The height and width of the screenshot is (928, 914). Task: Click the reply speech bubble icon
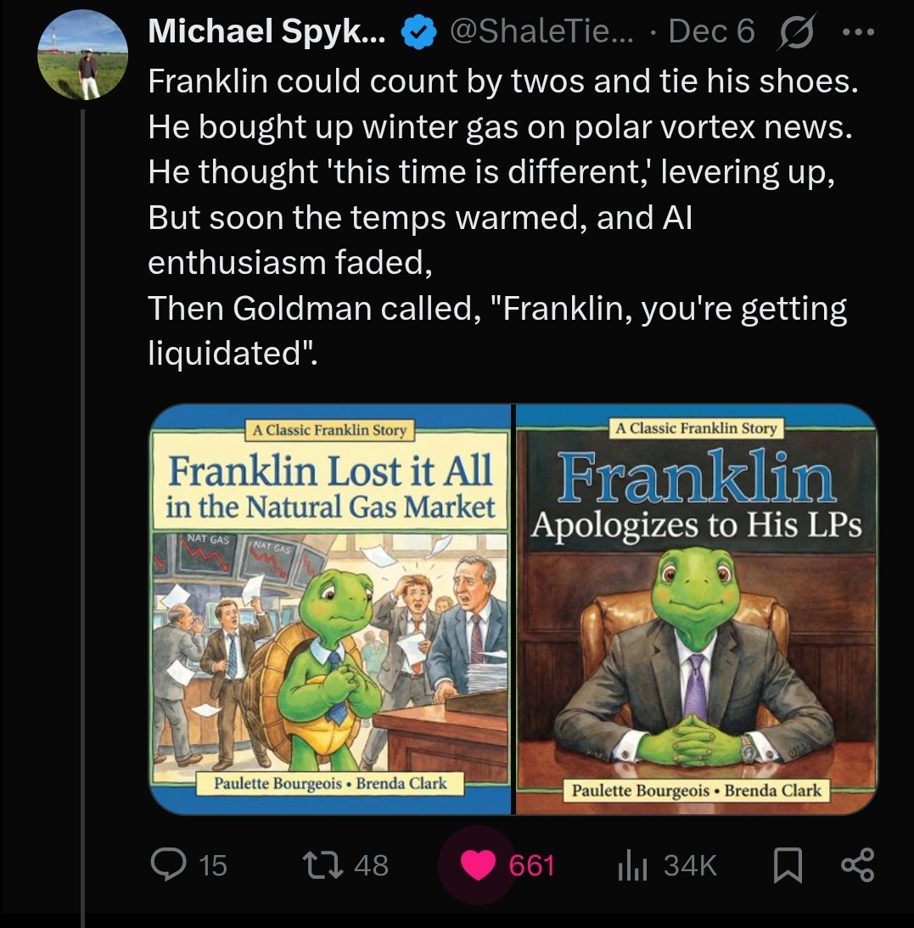[164, 864]
